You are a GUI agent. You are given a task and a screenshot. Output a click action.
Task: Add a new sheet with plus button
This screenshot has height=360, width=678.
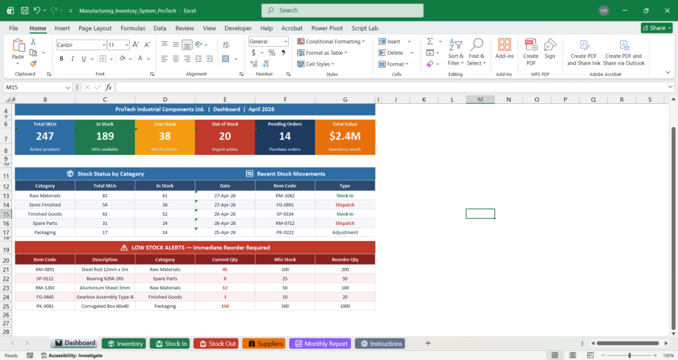[428, 343]
